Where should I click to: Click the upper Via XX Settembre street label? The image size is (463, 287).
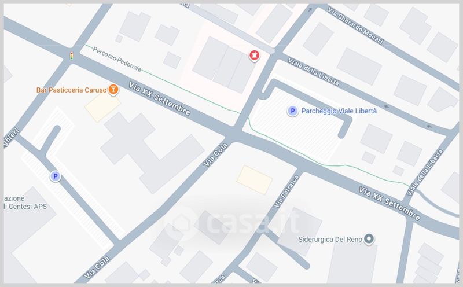click(160, 98)
